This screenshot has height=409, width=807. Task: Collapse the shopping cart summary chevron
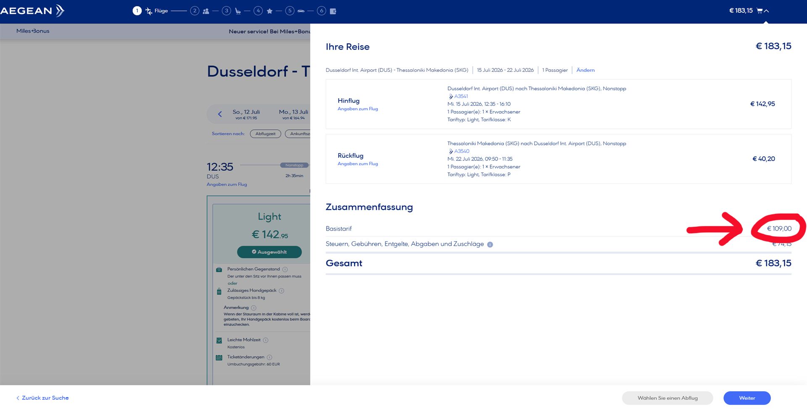766,11
